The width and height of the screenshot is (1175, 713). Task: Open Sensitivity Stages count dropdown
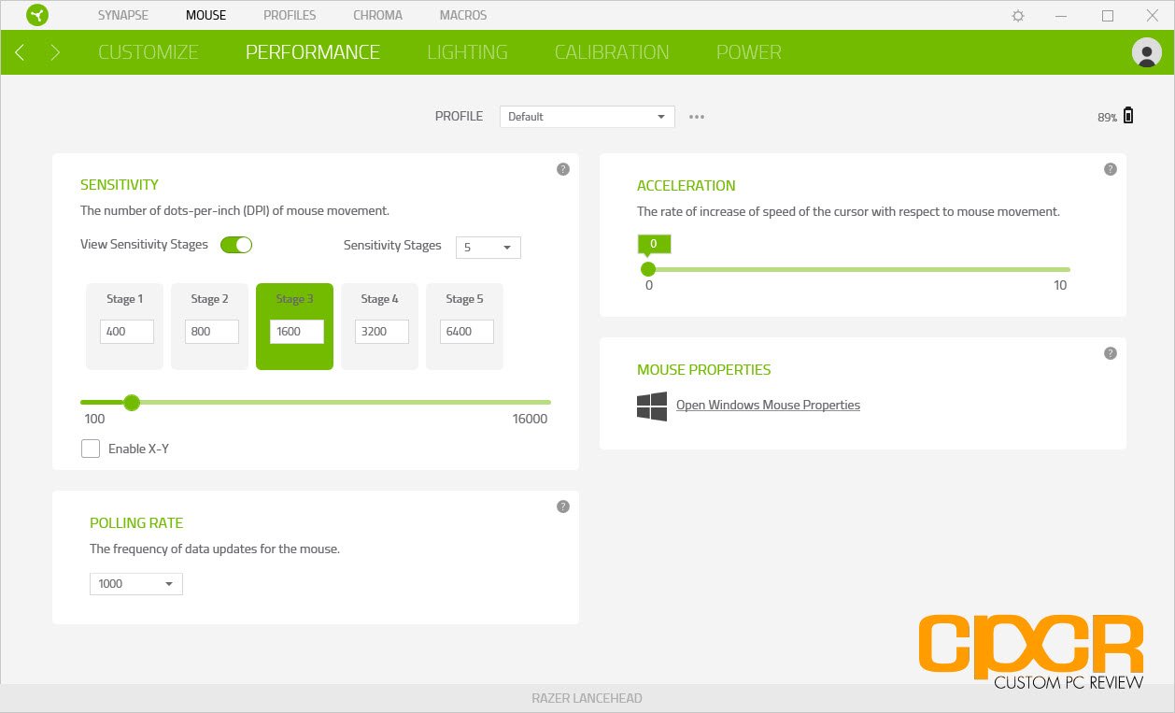(x=488, y=248)
